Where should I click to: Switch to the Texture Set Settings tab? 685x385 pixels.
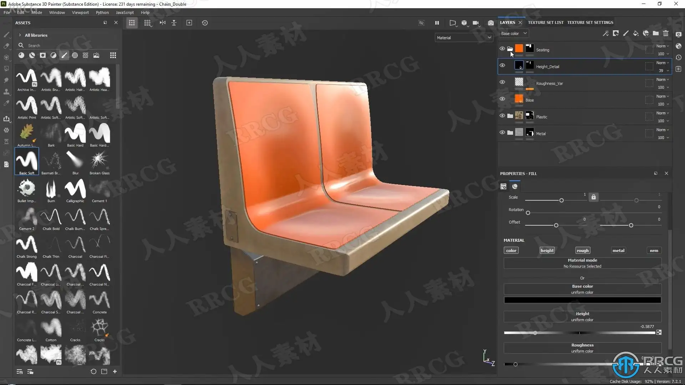590,22
